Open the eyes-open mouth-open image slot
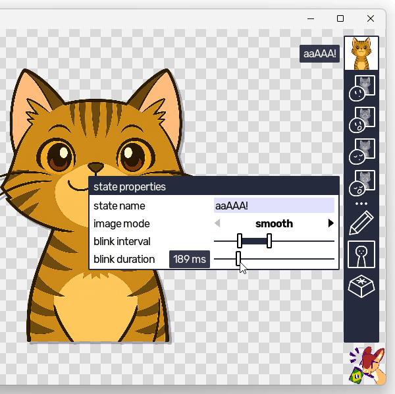This screenshot has height=394, width=395. coord(361,119)
